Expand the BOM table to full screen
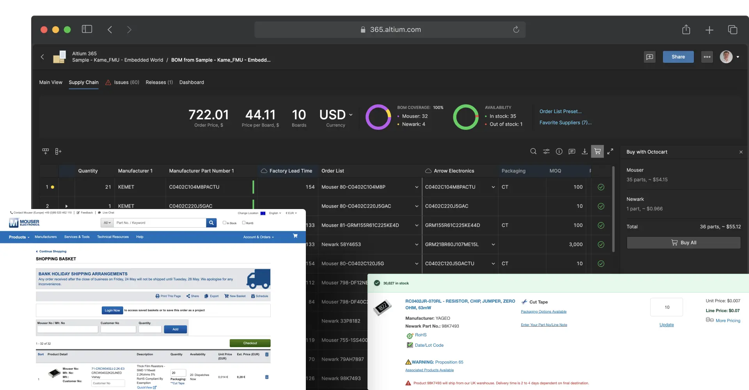 (x=610, y=151)
